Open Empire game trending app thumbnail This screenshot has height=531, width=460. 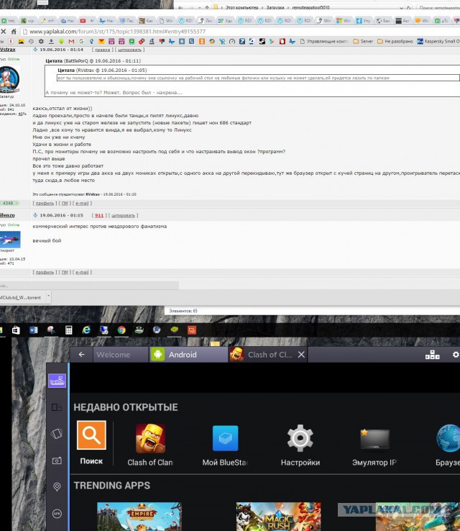(x=139, y=517)
